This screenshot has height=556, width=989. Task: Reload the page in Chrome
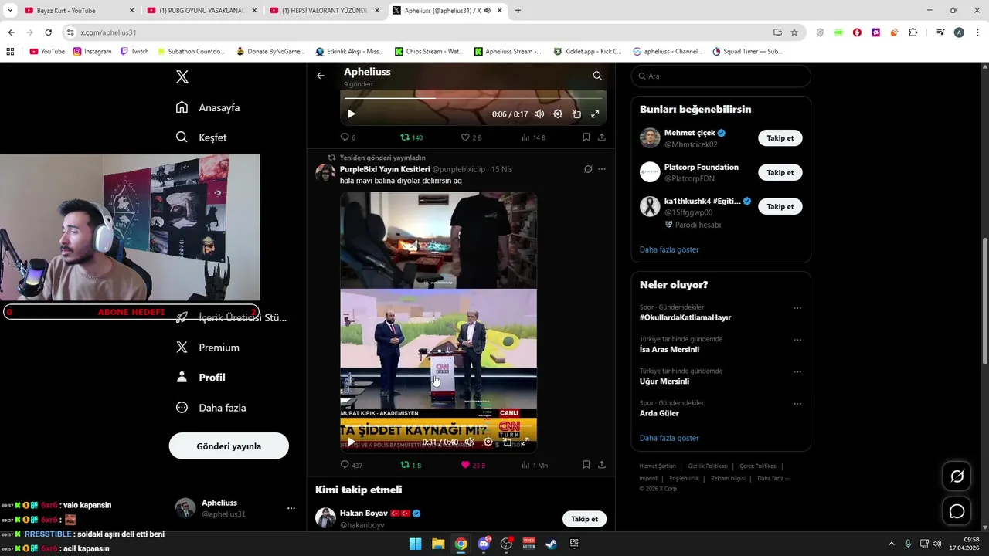tap(48, 32)
